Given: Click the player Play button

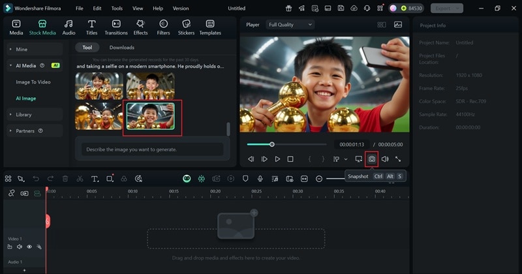Looking at the screenshot, I should (x=277, y=159).
